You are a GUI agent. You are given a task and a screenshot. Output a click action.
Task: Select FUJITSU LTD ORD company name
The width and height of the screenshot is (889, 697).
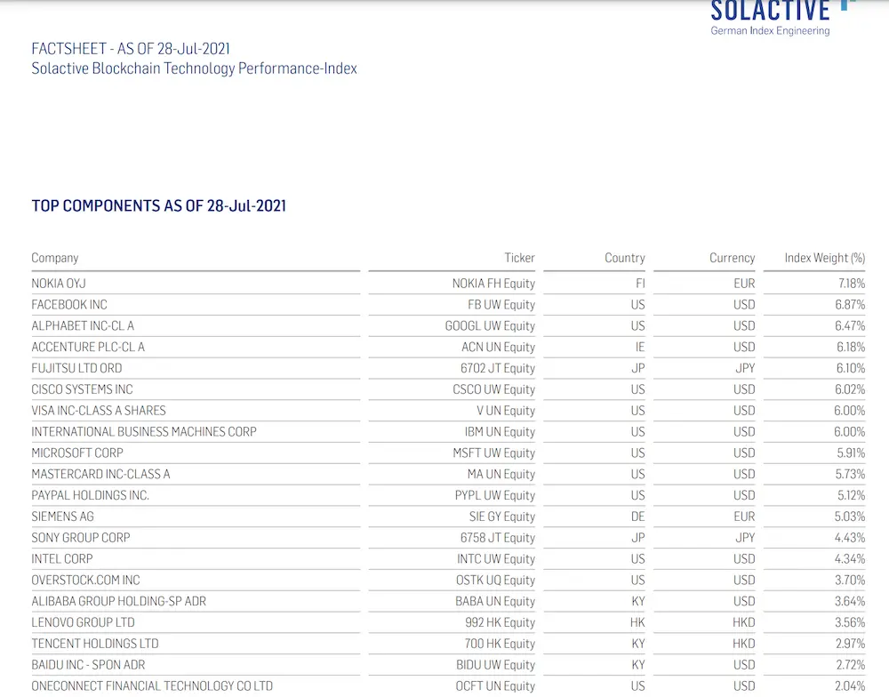click(76, 368)
